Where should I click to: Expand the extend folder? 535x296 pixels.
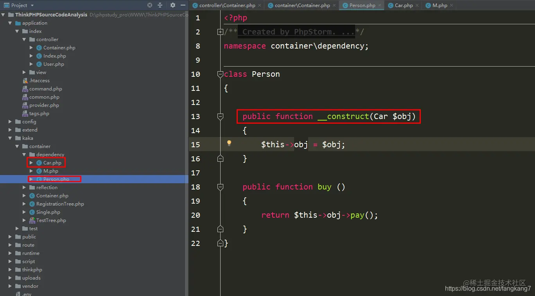pos(10,130)
